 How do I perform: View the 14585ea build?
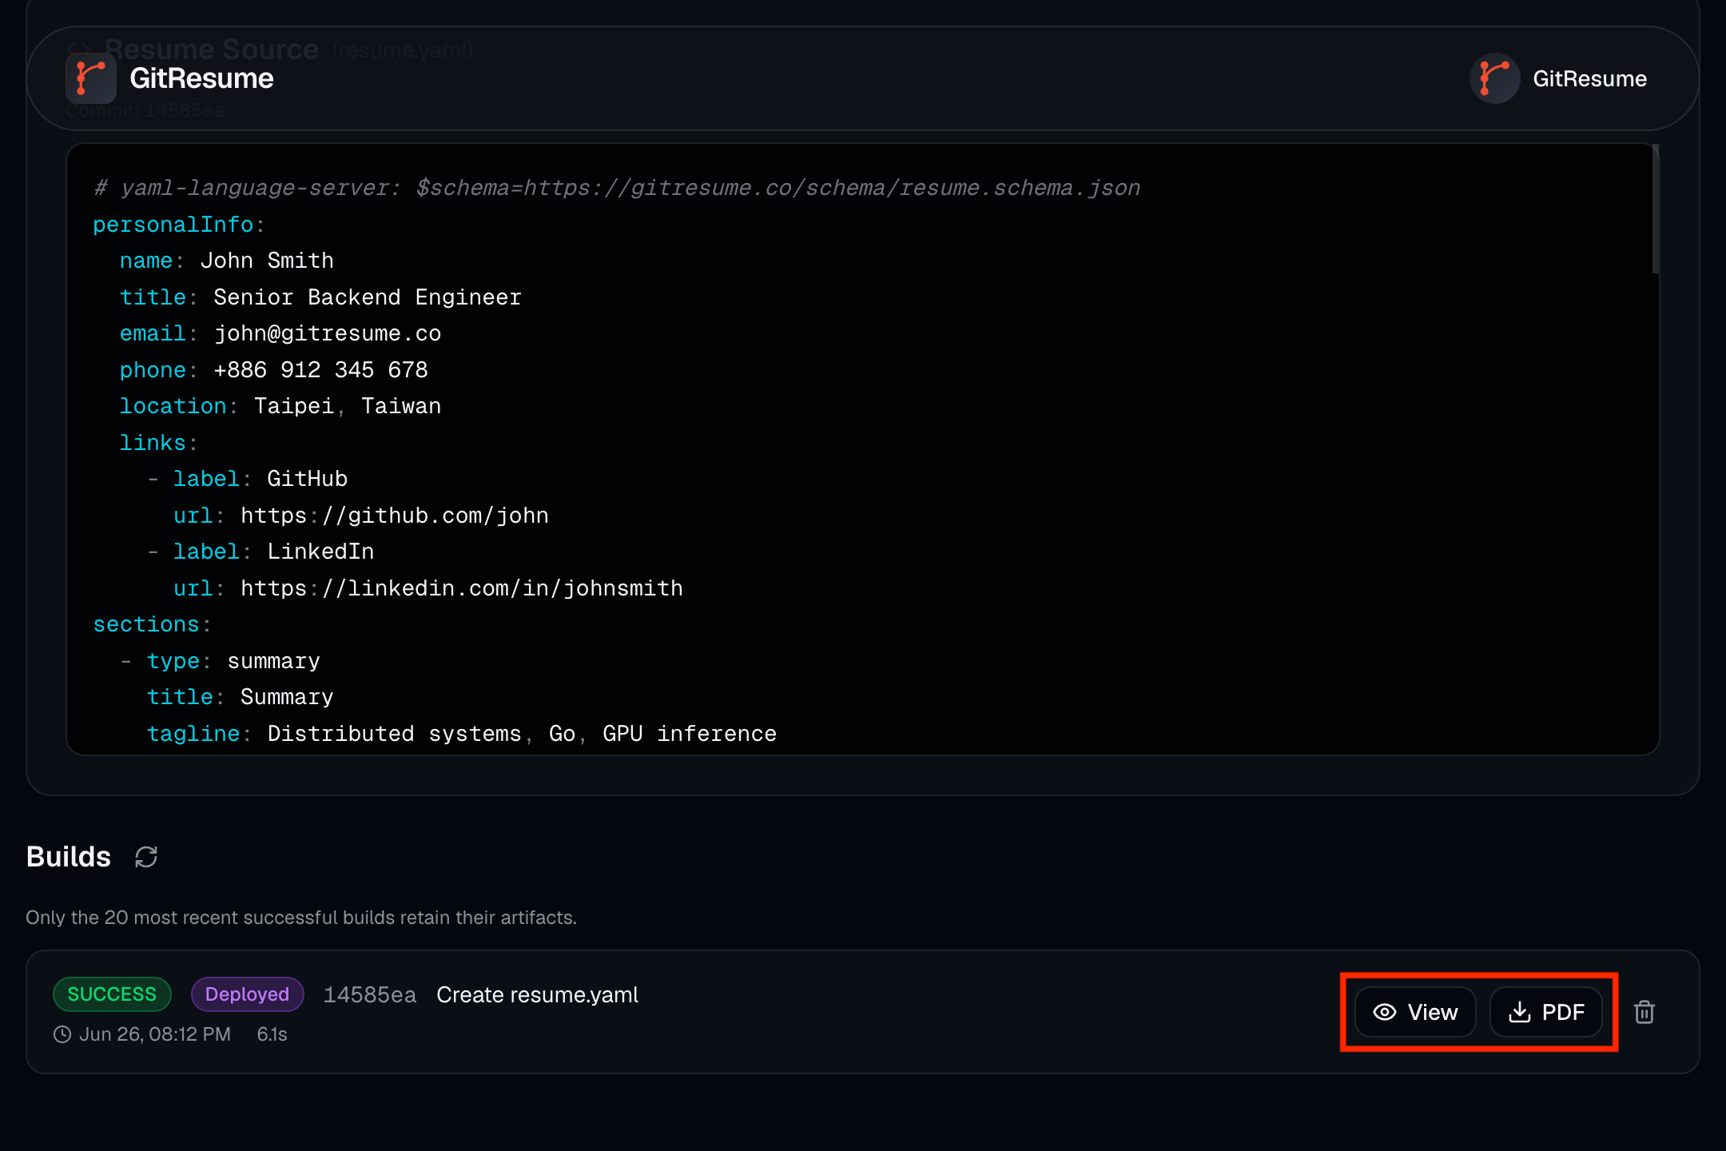click(1415, 1012)
